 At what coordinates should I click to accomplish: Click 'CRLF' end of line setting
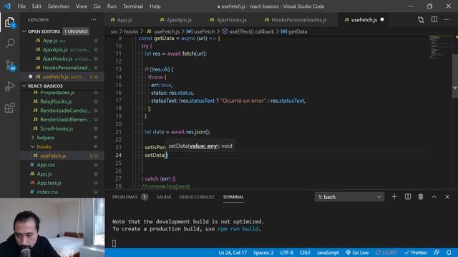tap(305, 253)
